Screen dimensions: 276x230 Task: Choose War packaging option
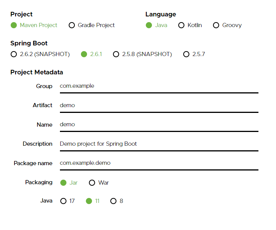[92, 183]
